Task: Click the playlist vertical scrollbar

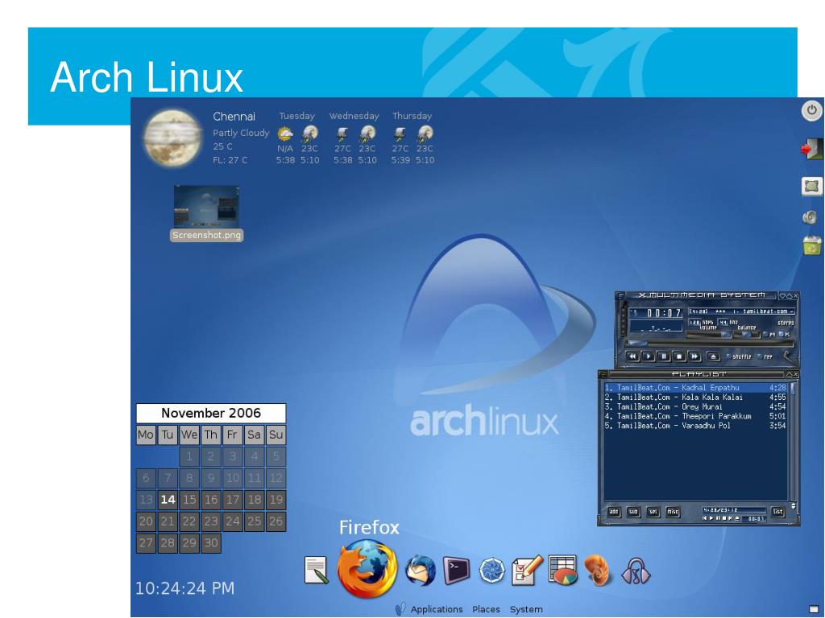Action: tap(793, 442)
